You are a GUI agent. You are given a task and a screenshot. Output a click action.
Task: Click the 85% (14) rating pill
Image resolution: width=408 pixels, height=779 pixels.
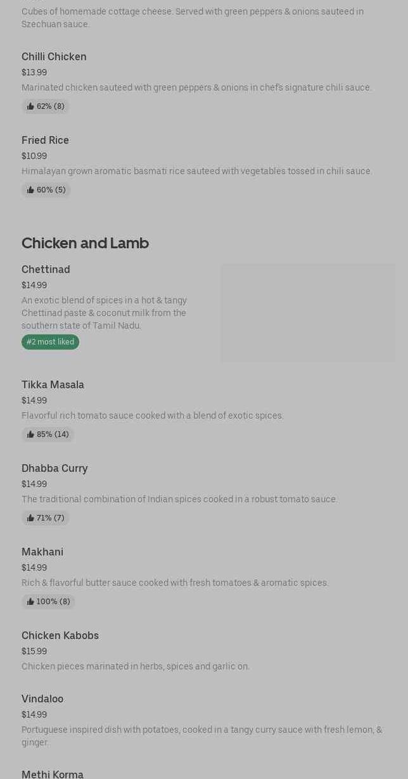pos(48,434)
